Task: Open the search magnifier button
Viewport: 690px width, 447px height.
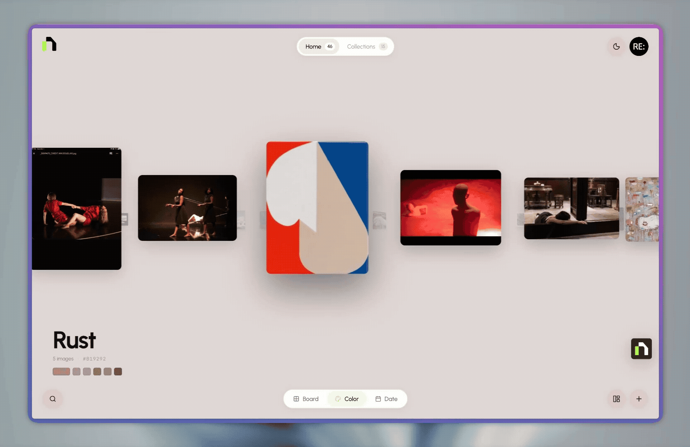Action: coord(53,399)
